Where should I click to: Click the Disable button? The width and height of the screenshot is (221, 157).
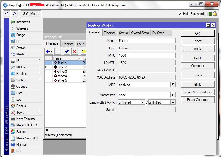click(198, 58)
